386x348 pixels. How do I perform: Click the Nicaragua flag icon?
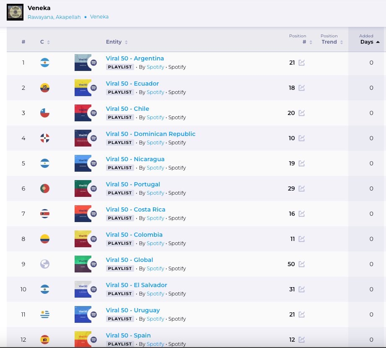(45, 163)
